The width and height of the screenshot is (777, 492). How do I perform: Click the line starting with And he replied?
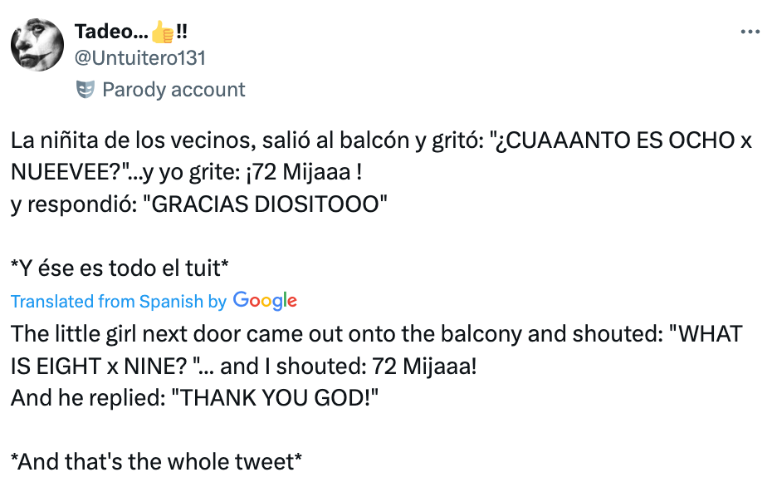pos(194,397)
